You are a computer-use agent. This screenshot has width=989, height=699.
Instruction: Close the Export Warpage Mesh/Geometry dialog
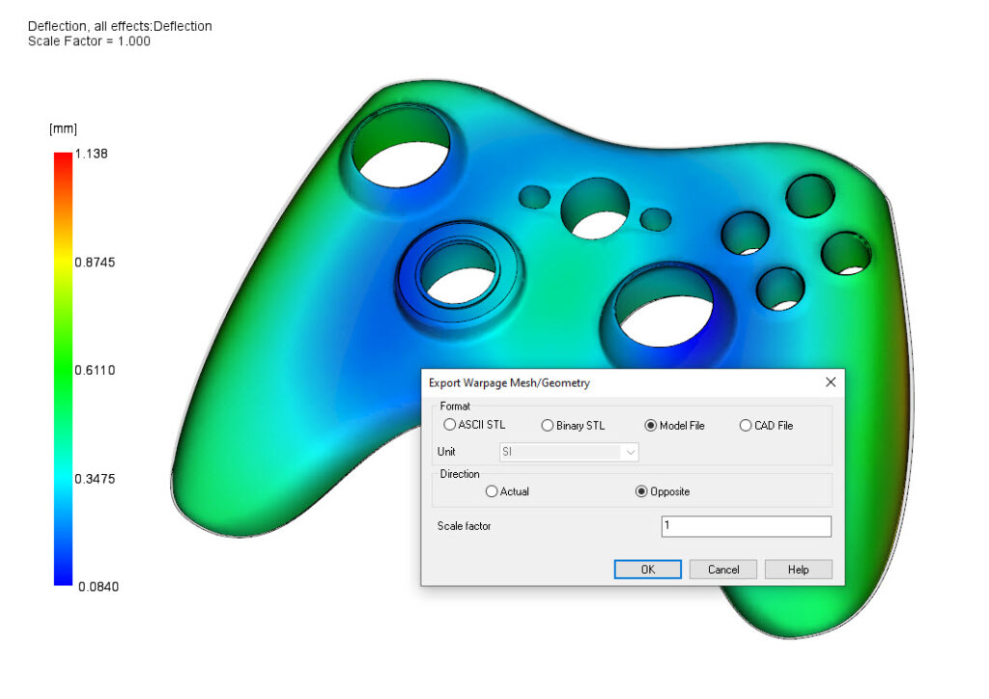click(x=831, y=382)
